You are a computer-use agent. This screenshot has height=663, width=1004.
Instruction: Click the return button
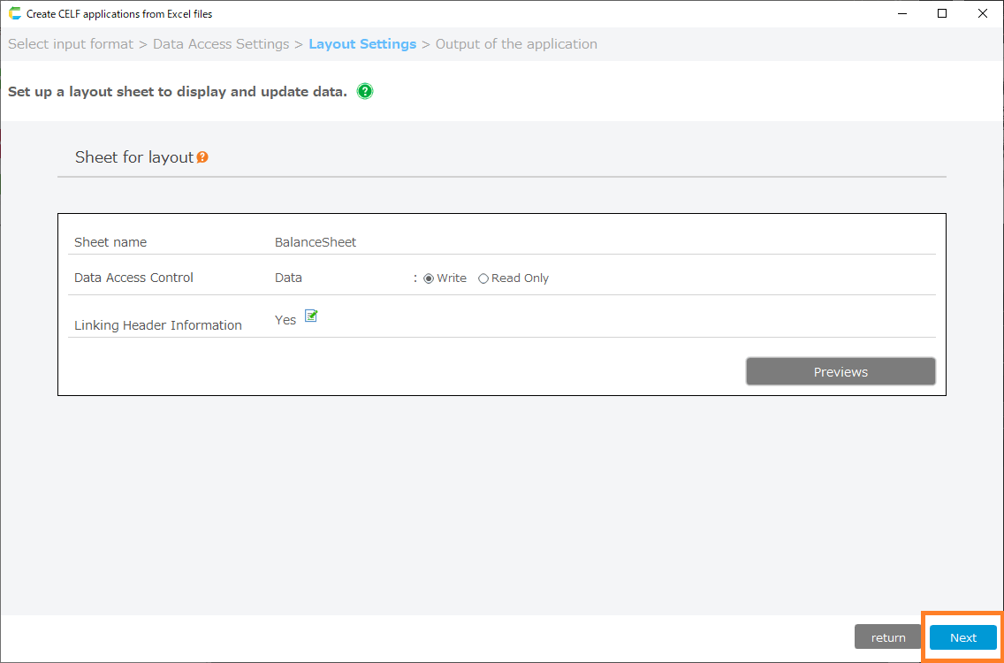(x=888, y=637)
